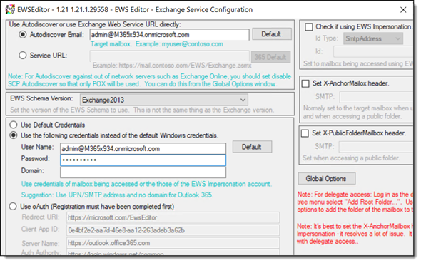Image resolution: width=421 pixels, height=263 pixels.
Task: Click the EWSEditor app icon in title bar
Action: click(10, 9)
